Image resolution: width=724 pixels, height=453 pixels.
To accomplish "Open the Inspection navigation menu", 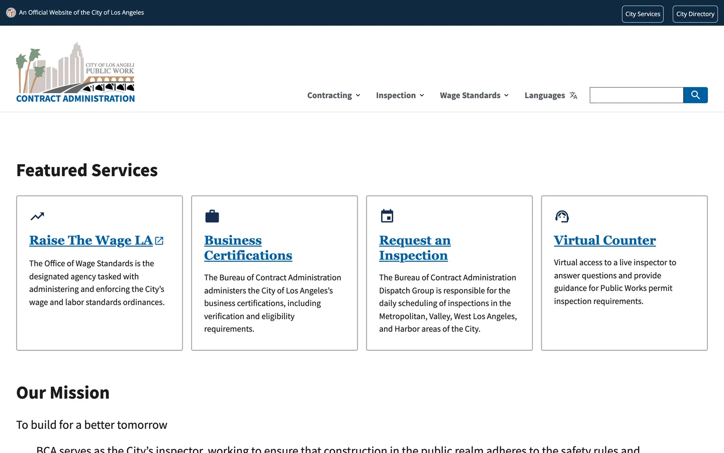I will click(400, 96).
